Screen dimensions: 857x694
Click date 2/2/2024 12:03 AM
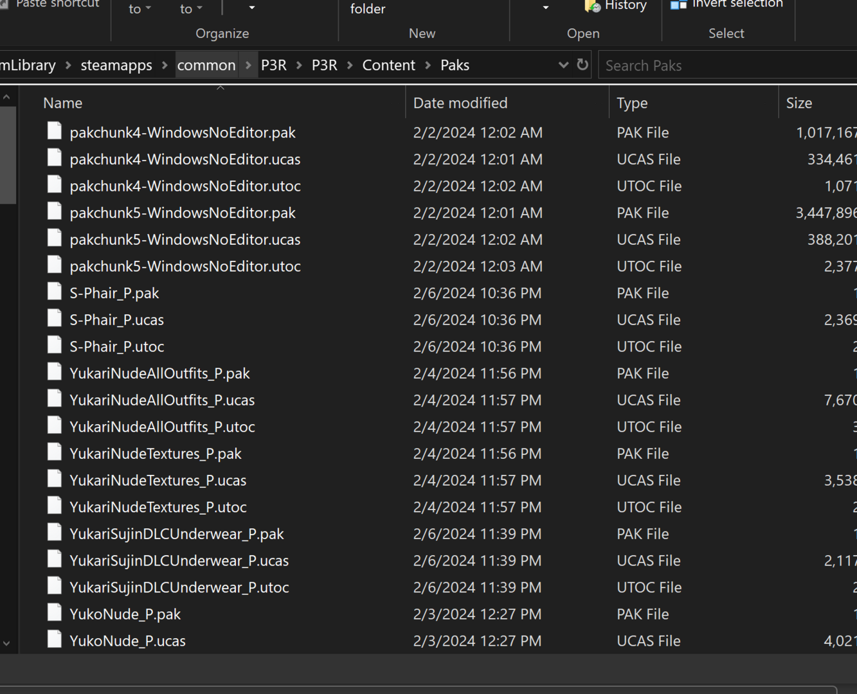478,266
